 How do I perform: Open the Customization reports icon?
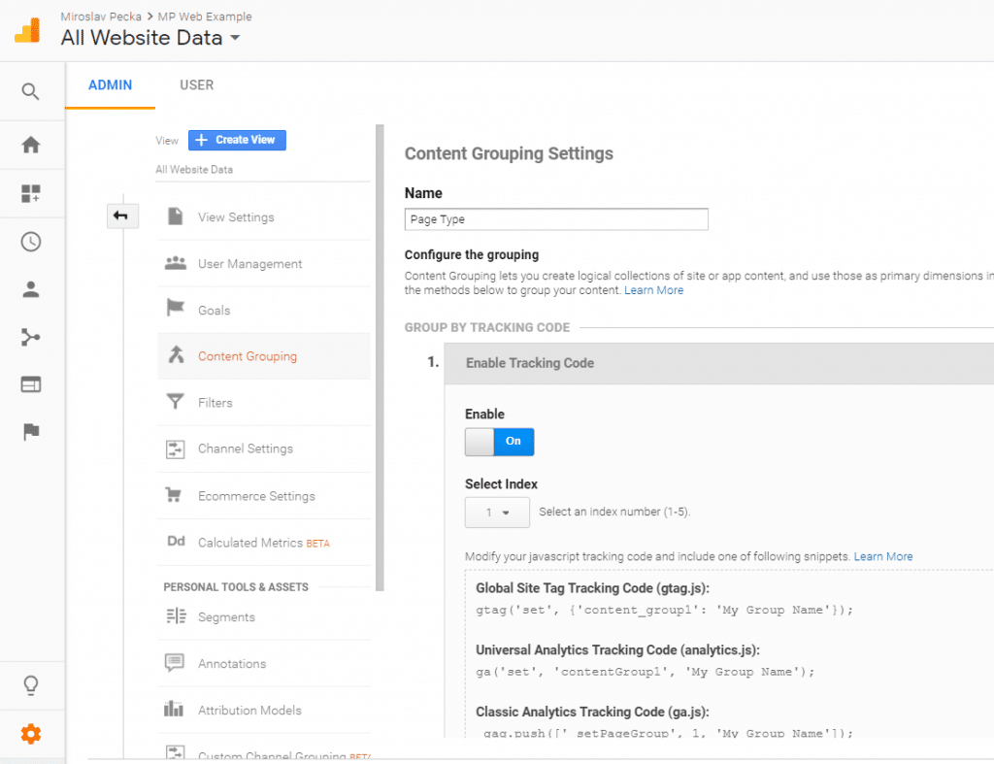pyautogui.click(x=30, y=193)
